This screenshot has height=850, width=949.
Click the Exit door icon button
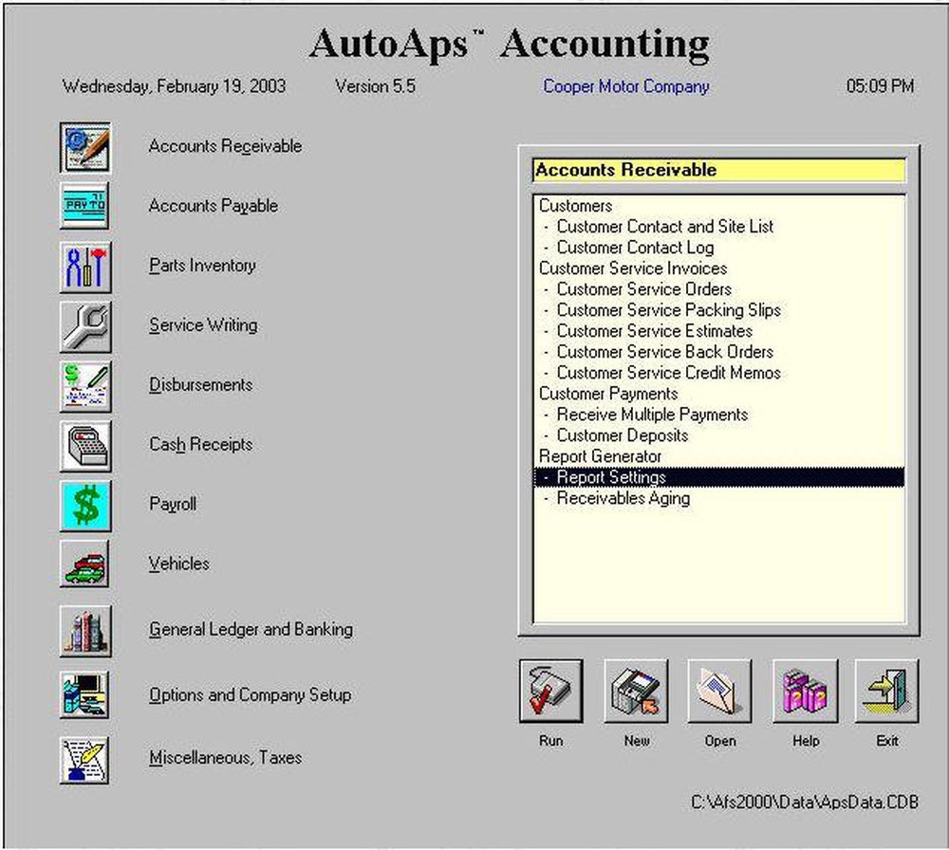point(886,691)
